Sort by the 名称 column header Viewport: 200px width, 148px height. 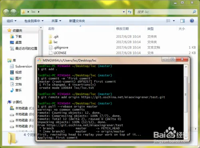[x=51, y=29]
